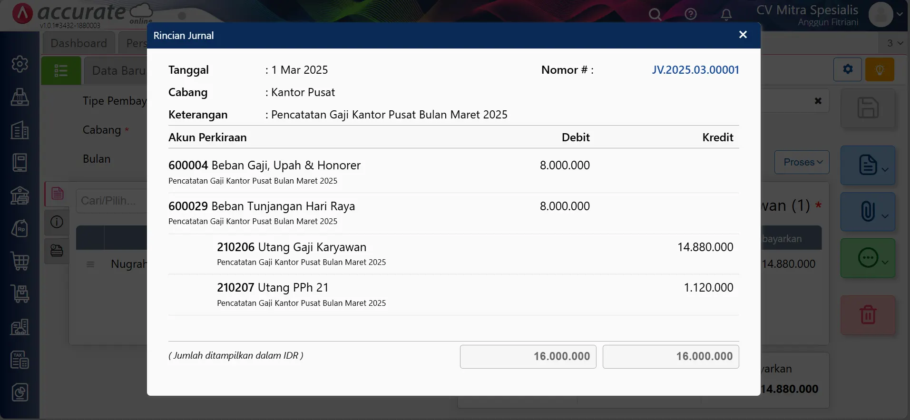Open the reports chart sidebar module
Viewport: 910px width, 420px height.
pyautogui.click(x=20, y=393)
